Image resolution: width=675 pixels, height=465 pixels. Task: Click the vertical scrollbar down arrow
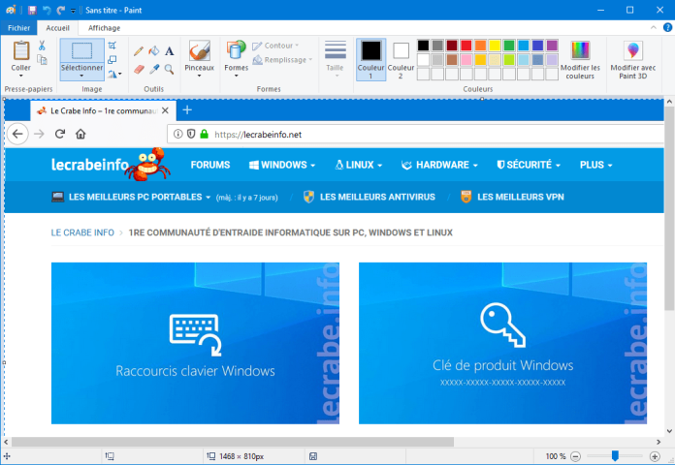(669, 431)
